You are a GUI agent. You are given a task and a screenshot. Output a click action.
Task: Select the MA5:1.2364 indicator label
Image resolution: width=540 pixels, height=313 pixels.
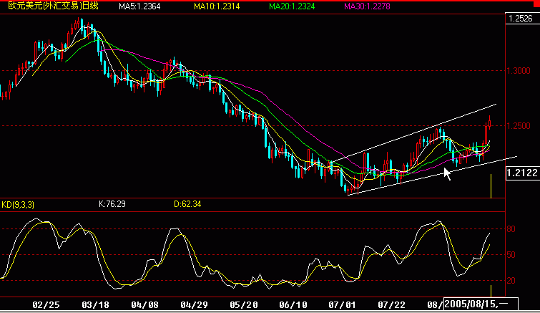click(139, 6)
